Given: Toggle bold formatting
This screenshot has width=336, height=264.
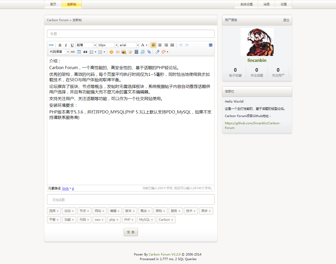Looking at the screenshot, I should coord(60,45).
